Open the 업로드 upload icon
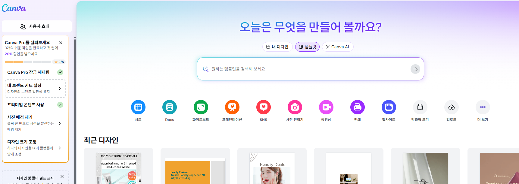Viewport: 519px width, 184px height. [x=452, y=107]
